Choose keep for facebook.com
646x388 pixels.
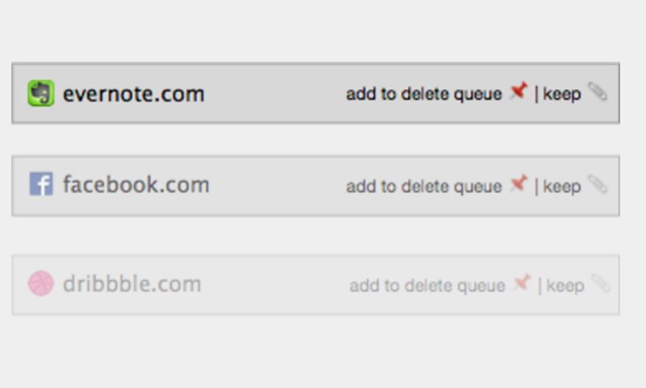tap(561, 187)
